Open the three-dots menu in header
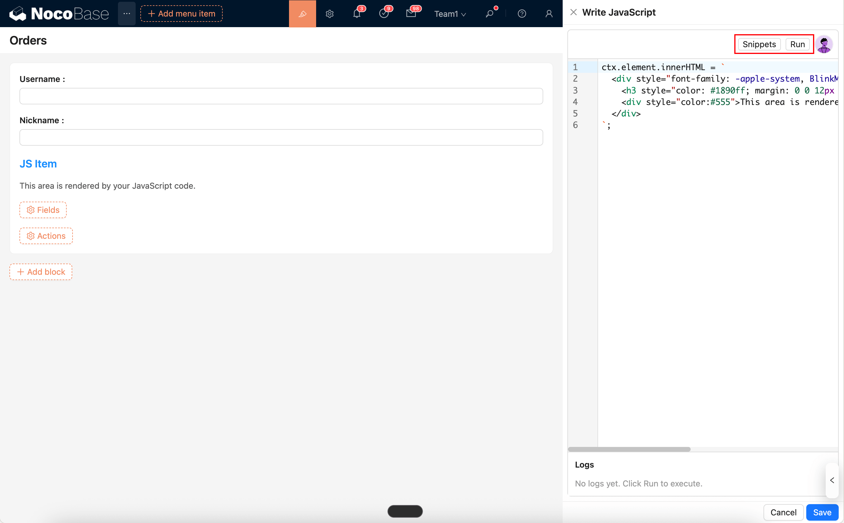 [127, 14]
